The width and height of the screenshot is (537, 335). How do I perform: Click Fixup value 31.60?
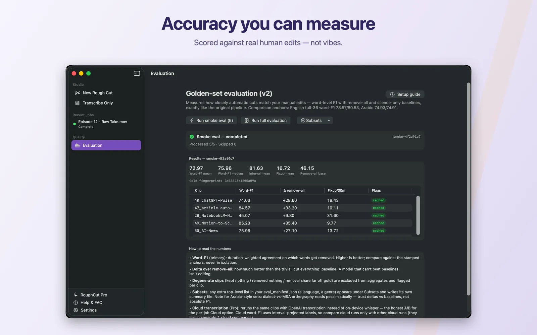click(x=333, y=216)
